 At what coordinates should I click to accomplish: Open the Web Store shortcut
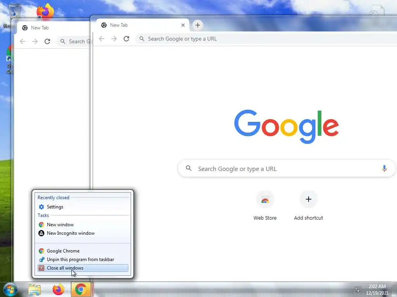tap(265, 206)
